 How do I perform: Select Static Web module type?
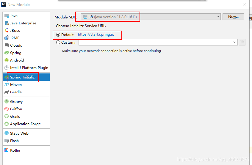pos(26,133)
